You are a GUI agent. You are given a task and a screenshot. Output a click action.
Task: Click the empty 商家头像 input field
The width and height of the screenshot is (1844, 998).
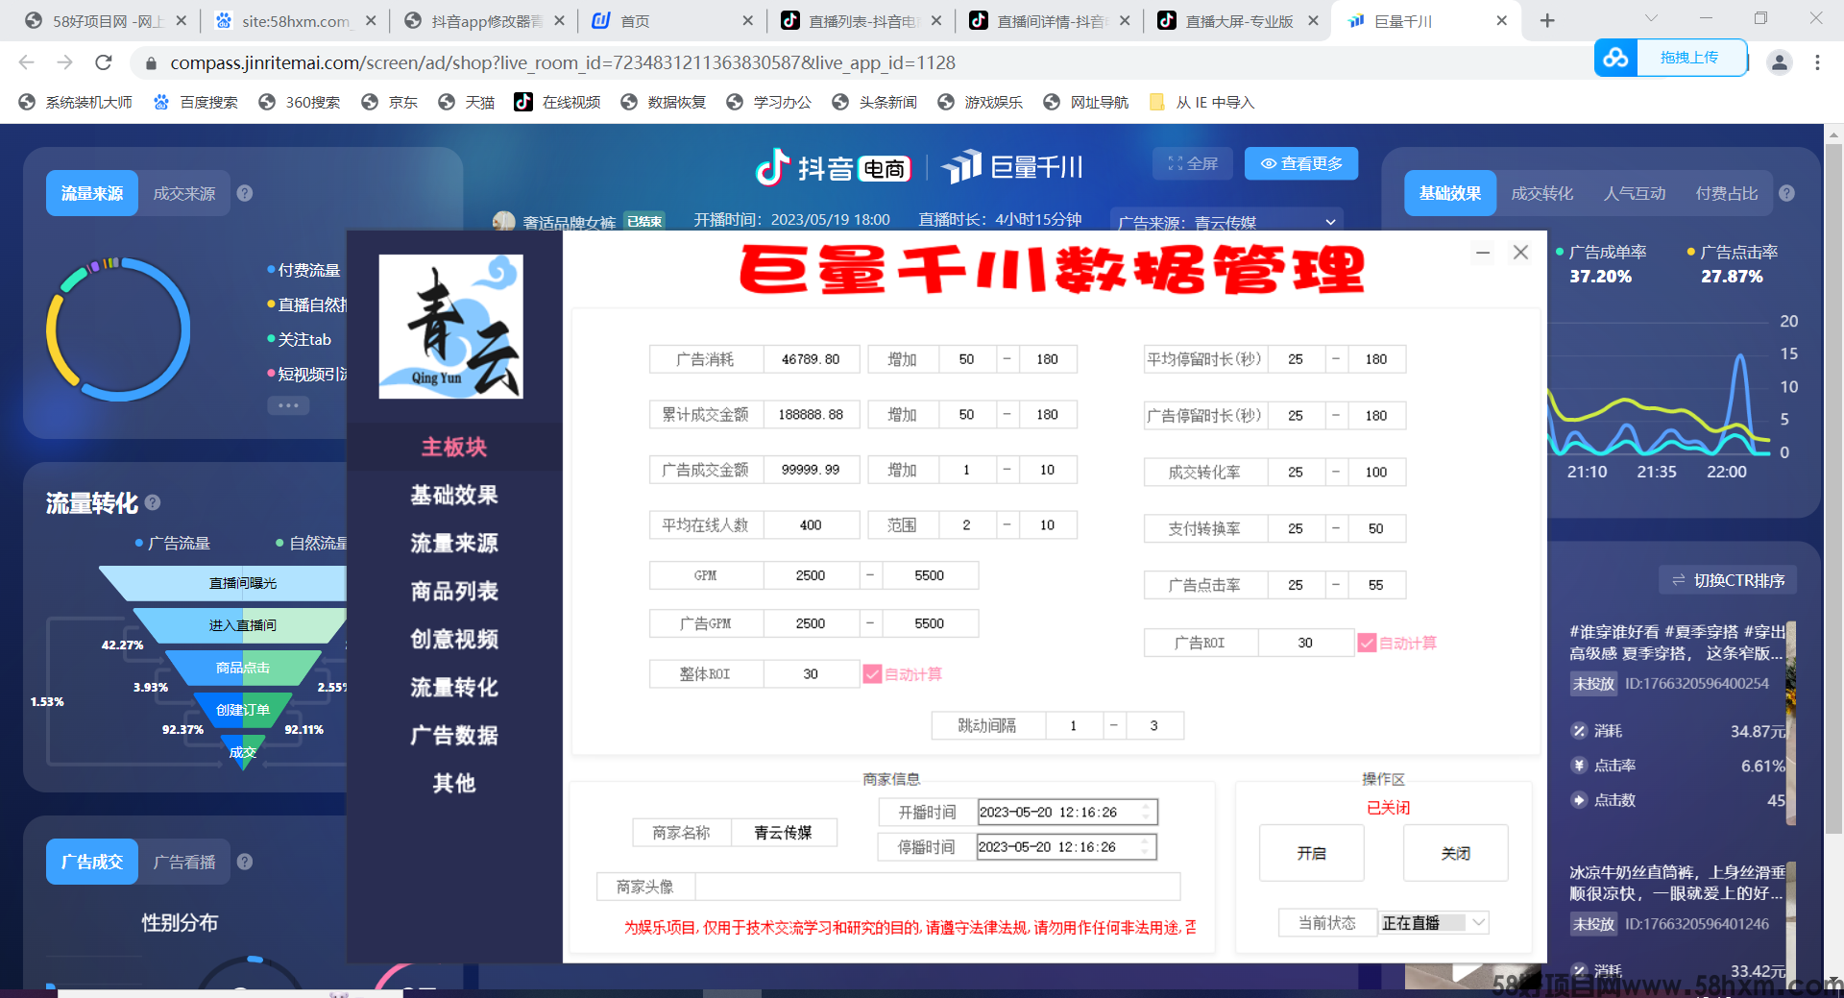pyautogui.click(x=937, y=886)
